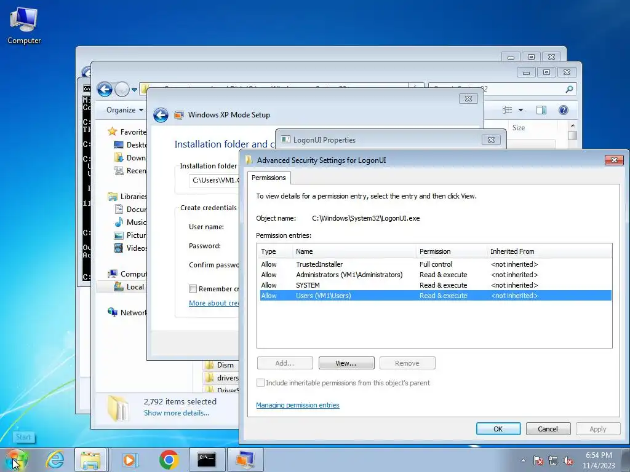Open the clock showing 6:54 PM
The height and width of the screenshot is (472, 630).
pyautogui.click(x=599, y=460)
